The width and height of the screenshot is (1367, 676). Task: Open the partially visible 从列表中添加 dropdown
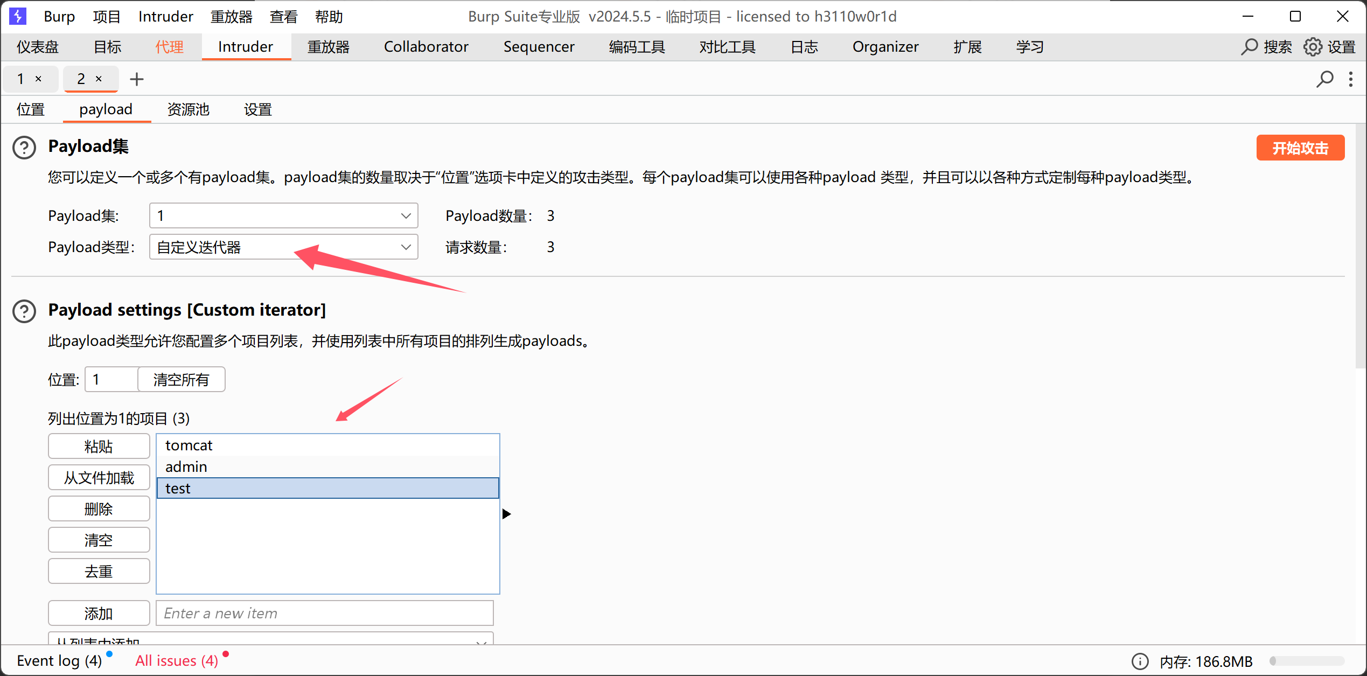pos(271,638)
